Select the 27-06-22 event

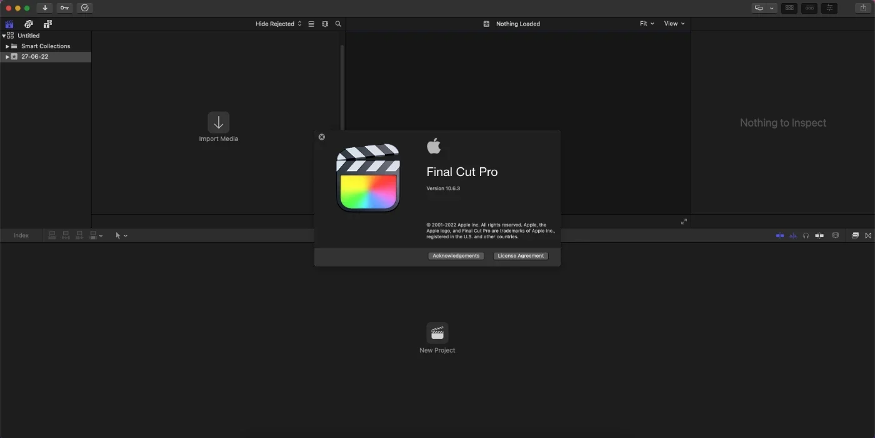pos(46,57)
